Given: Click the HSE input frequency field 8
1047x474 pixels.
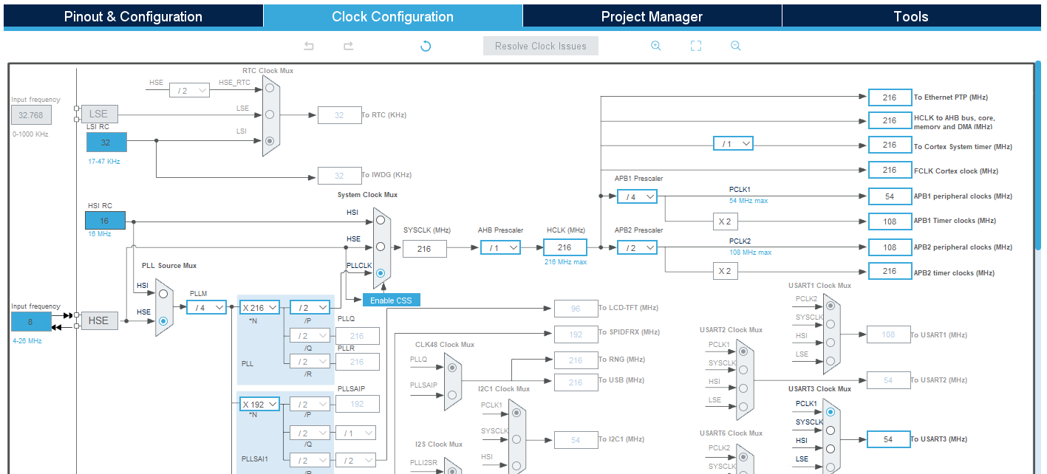Looking at the screenshot, I should (31, 321).
